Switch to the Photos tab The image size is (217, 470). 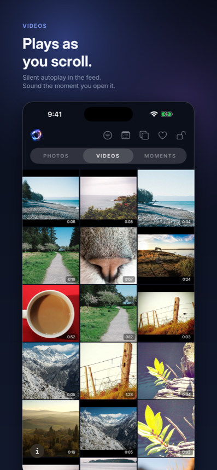pyautogui.click(x=56, y=156)
